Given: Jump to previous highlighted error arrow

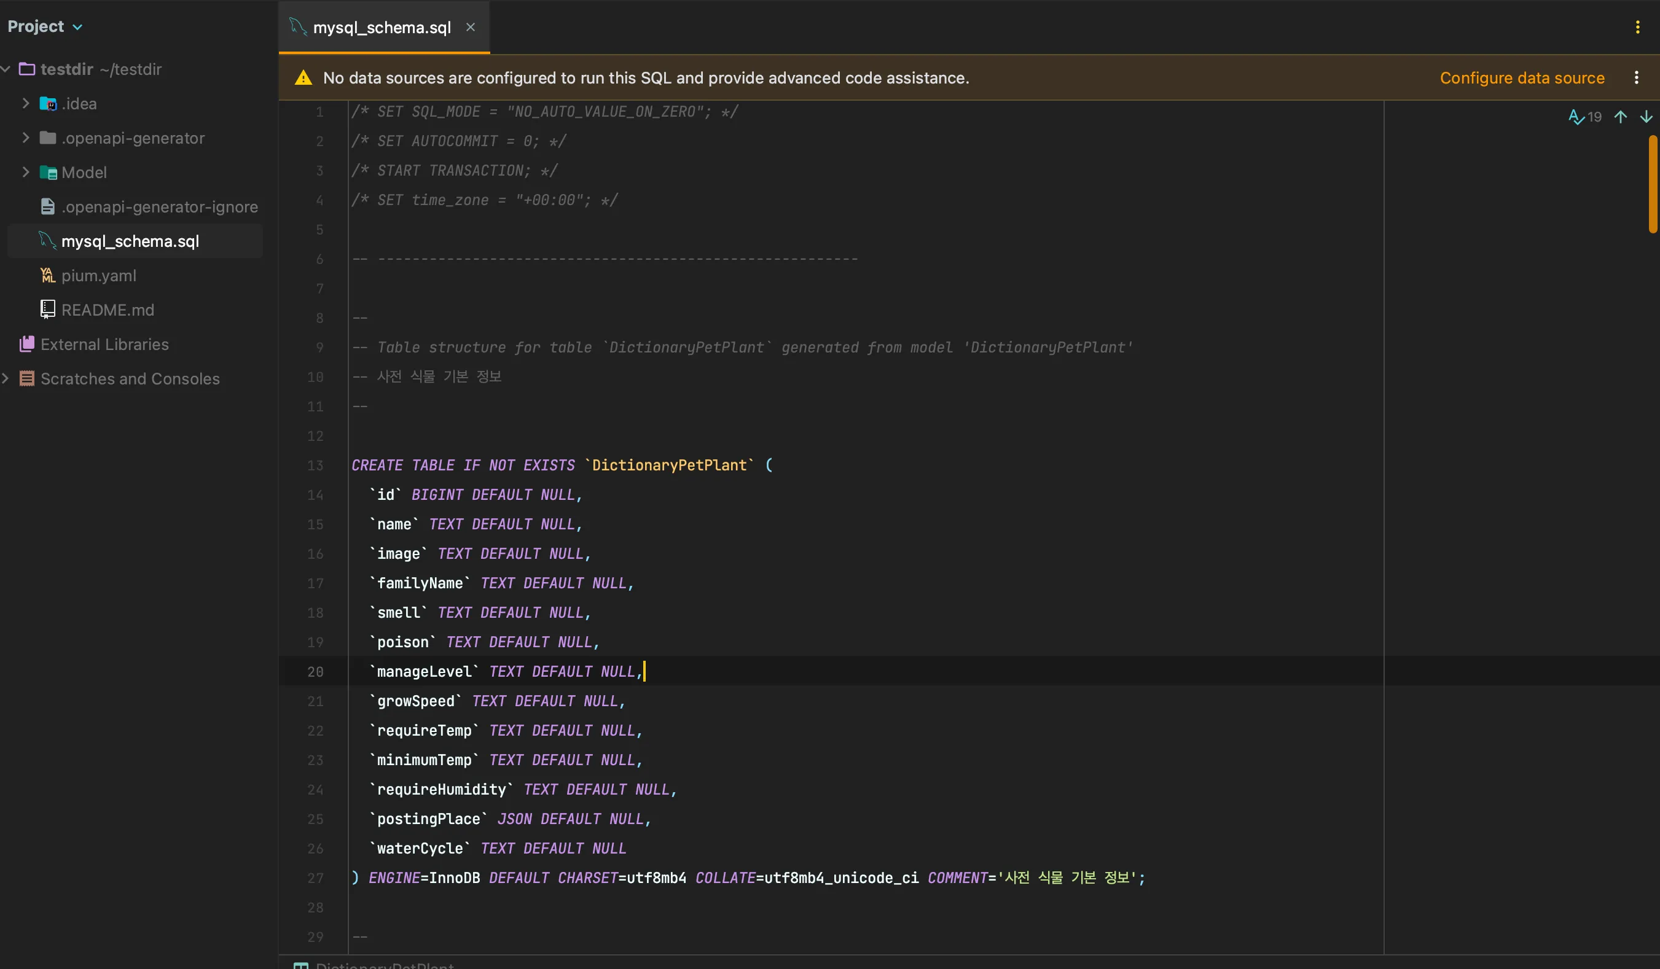Looking at the screenshot, I should (x=1621, y=117).
